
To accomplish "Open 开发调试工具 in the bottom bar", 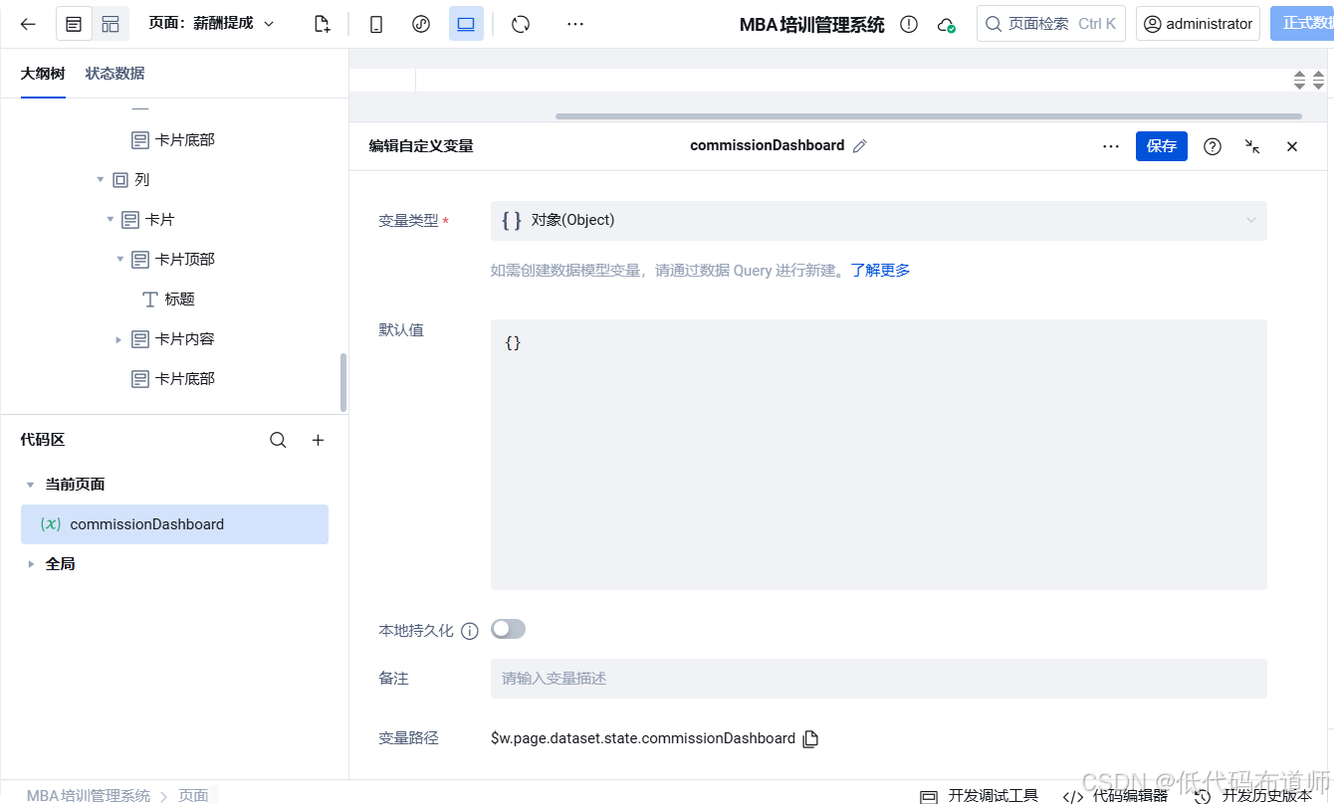I will point(980,796).
